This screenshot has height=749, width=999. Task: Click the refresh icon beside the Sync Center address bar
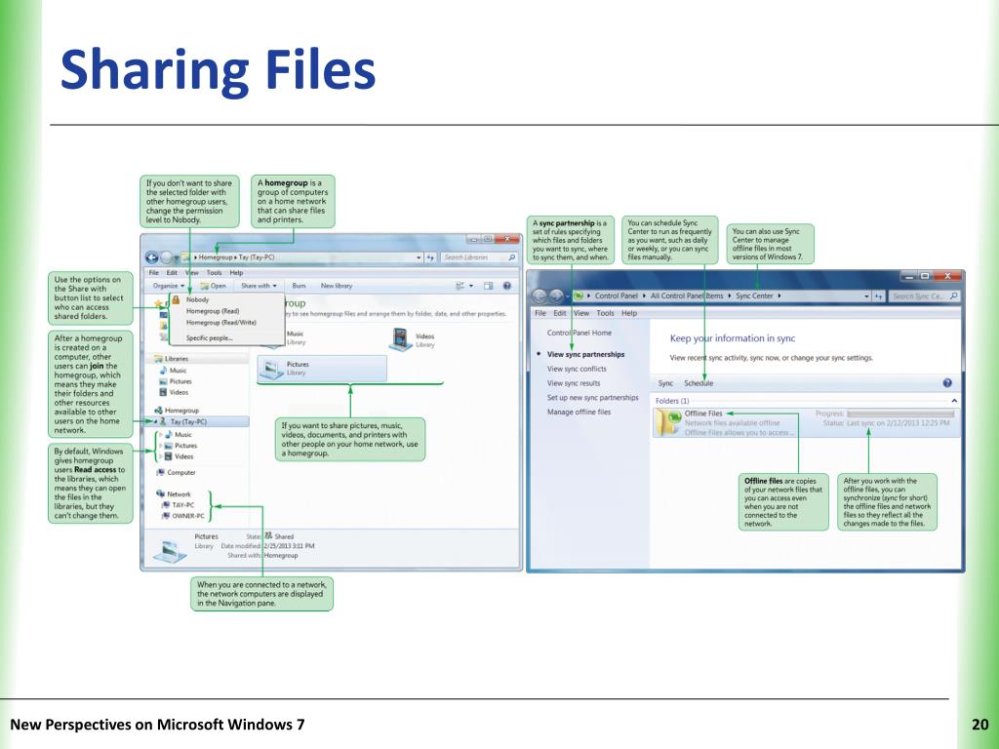click(879, 296)
